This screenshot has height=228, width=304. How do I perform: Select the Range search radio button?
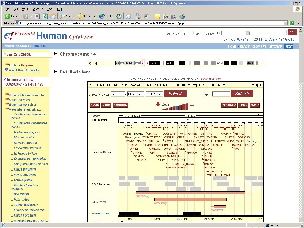(203, 33)
